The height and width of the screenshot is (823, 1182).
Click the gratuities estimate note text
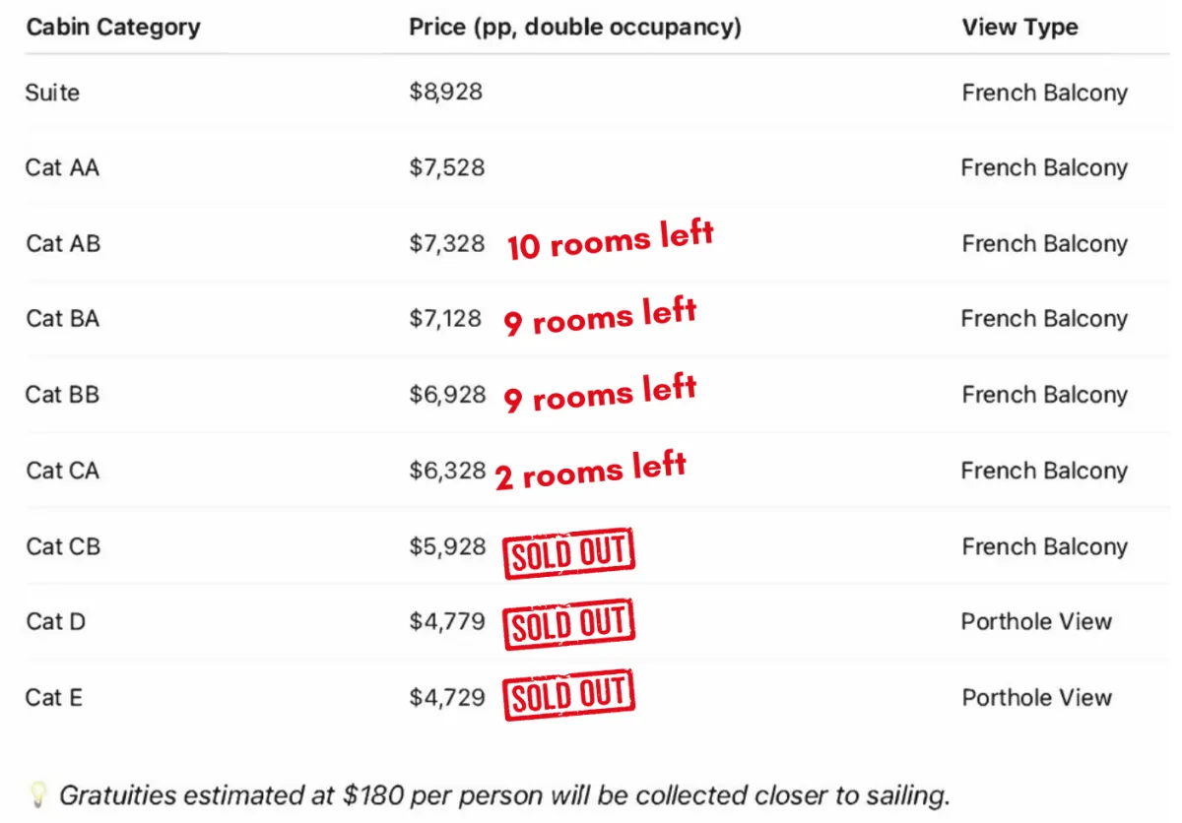pyautogui.click(x=504, y=795)
